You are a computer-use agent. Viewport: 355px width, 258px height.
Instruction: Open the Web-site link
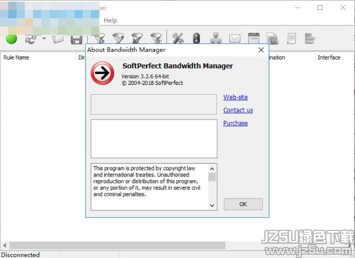(x=235, y=97)
